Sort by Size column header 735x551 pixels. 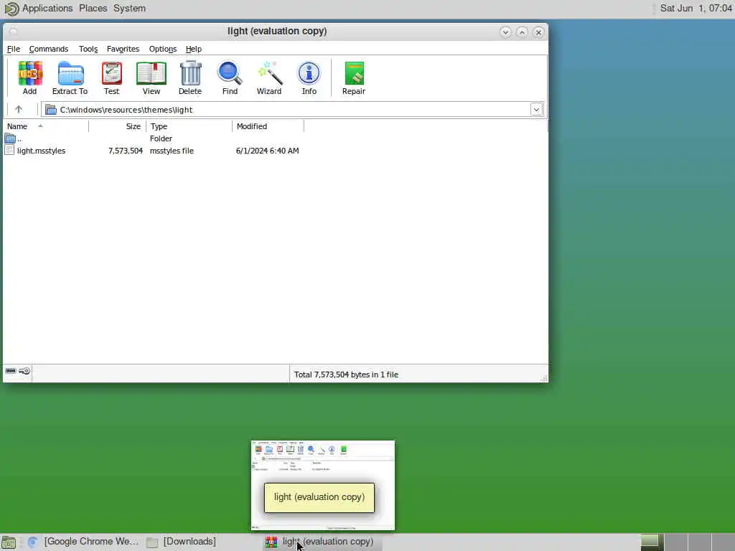point(117,126)
